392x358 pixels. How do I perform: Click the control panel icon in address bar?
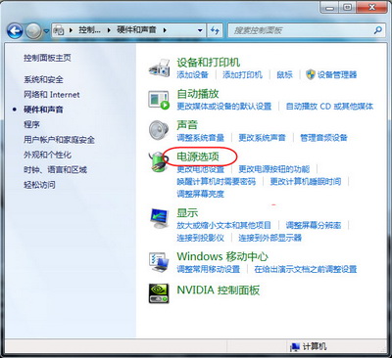(59, 30)
